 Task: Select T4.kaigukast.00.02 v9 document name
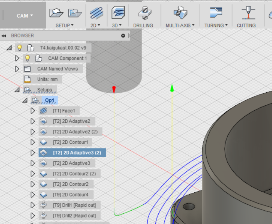point(63,48)
